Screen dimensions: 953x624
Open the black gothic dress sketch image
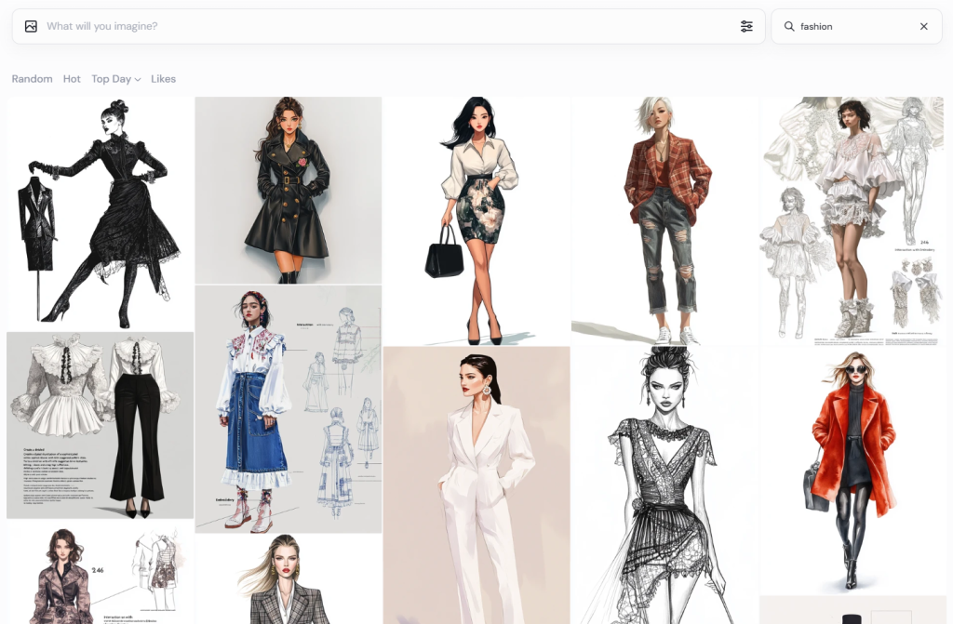click(100, 213)
